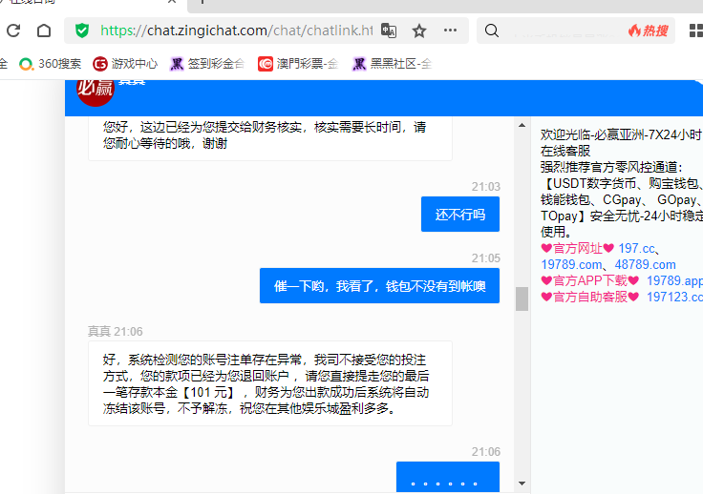
Task: Open the 澳門彩票 bookmark
Action: [x=298, y=64]
